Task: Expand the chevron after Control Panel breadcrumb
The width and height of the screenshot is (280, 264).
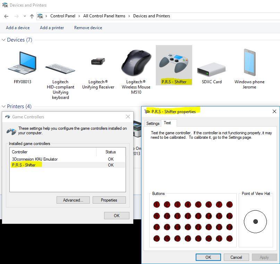Action: click(x=79, y=16)
